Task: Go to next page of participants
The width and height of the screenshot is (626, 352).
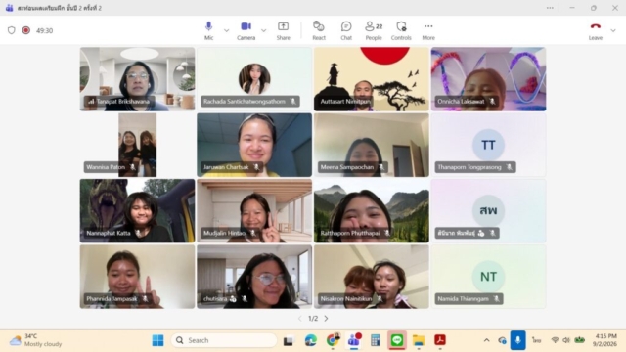Action: (326, 319)
